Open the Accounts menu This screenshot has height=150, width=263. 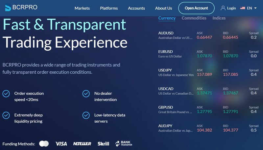tap(136, 8)
